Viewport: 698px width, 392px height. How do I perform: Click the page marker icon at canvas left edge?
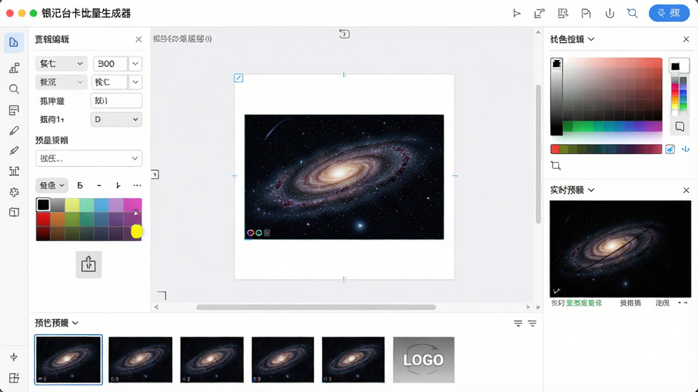pos(155,175)
